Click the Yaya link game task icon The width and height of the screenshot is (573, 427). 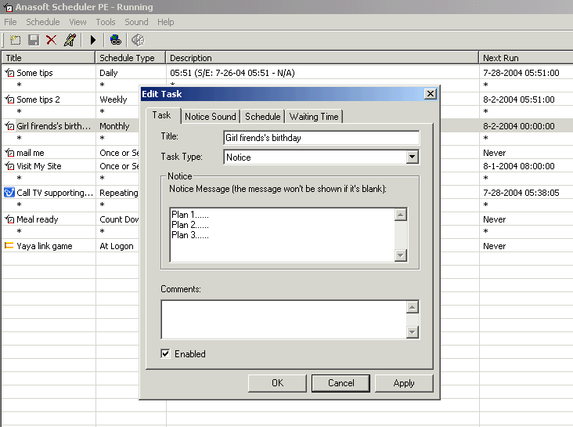point(9,246)
